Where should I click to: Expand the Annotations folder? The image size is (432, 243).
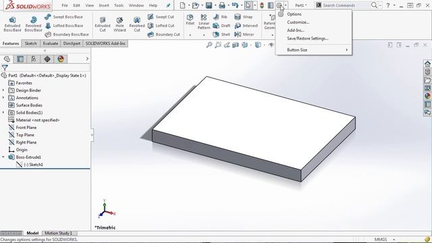pyautogui.click(x=3, y=98)
